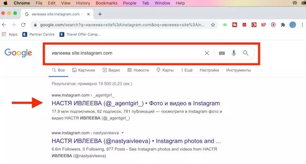Screen dimensions: 306x164
Task: Close the ивлеева site:instagram.com tab
Action: pos(89,14)
